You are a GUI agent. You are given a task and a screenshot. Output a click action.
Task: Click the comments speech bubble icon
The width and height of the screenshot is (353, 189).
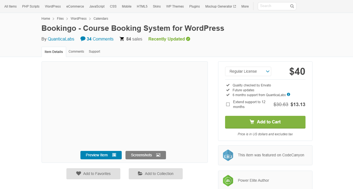83,39
